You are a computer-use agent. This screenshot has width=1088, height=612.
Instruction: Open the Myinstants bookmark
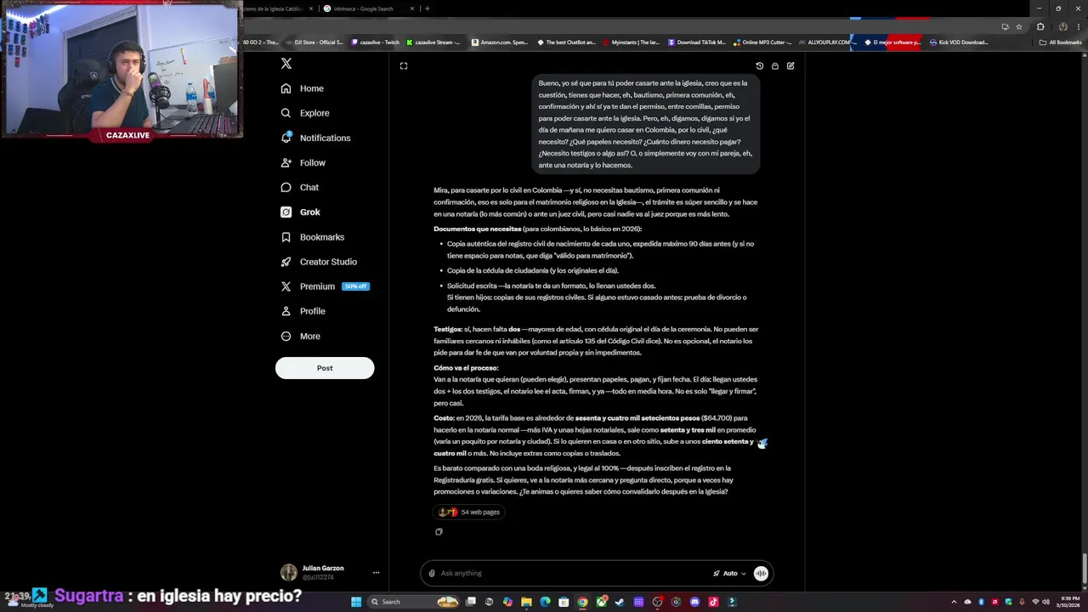632,42
